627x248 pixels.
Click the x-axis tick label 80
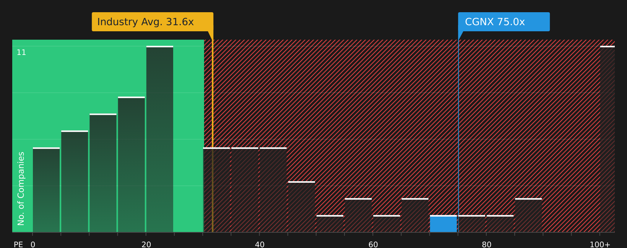point(487,245)
